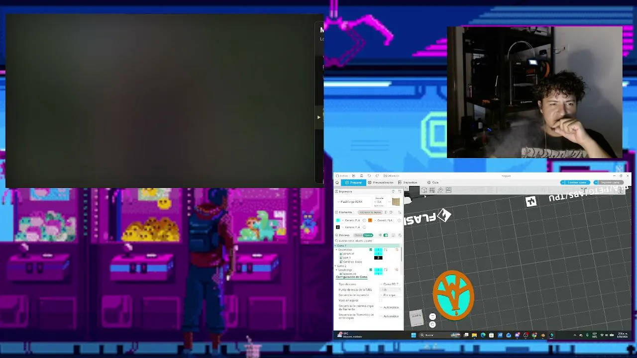This screenshot has height=358, width=637.
Task: Open Secuencia de filamentos de otras capas dropdown
Action: click(x=391, y=316)
